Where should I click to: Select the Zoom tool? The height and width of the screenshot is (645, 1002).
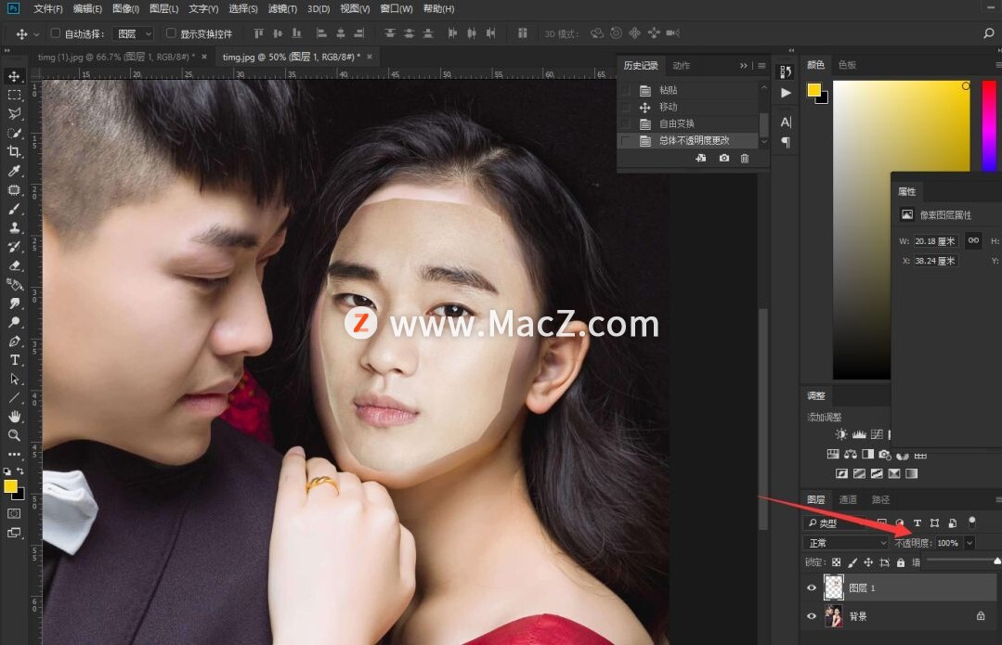[14, 435]
